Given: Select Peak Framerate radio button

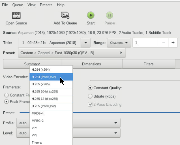Looking at the screenshot, I should coord(7,101).
